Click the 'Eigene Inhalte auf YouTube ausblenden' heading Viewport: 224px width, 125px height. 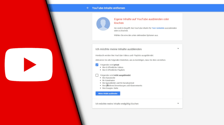141,21
